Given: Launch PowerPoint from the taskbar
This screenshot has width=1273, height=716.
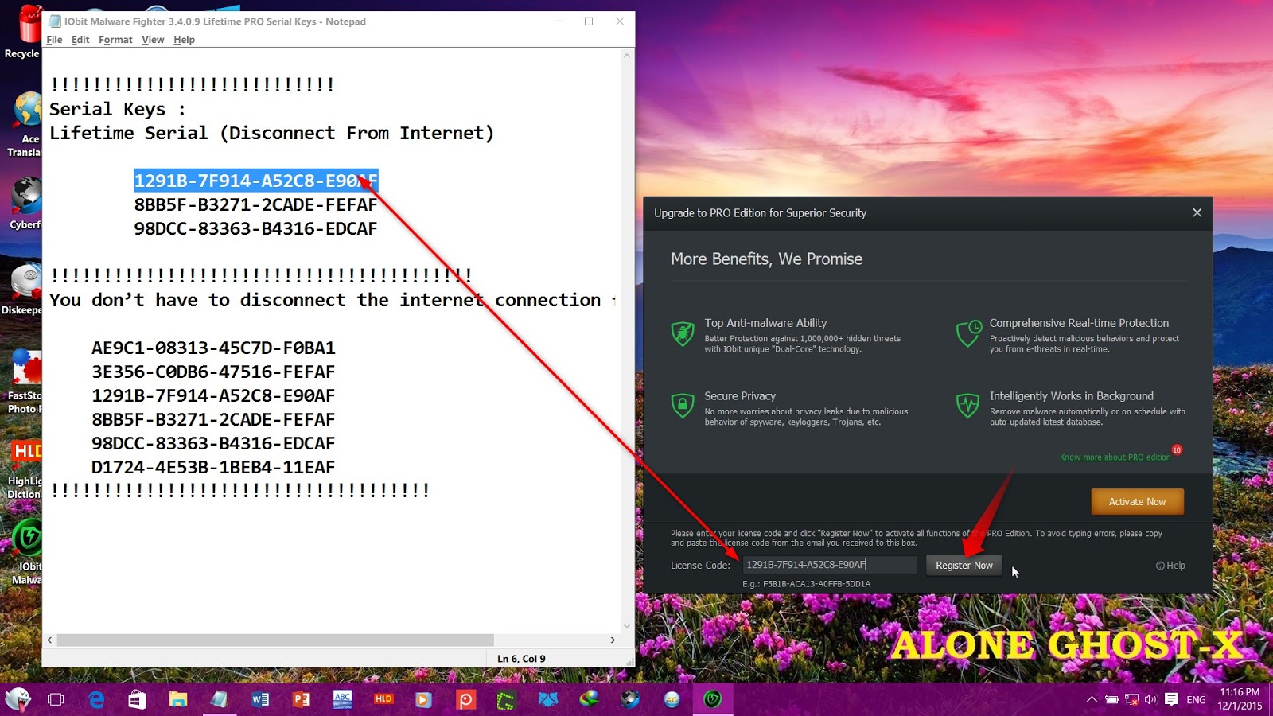Looking at the screenshot, I should tap(301, 699).
